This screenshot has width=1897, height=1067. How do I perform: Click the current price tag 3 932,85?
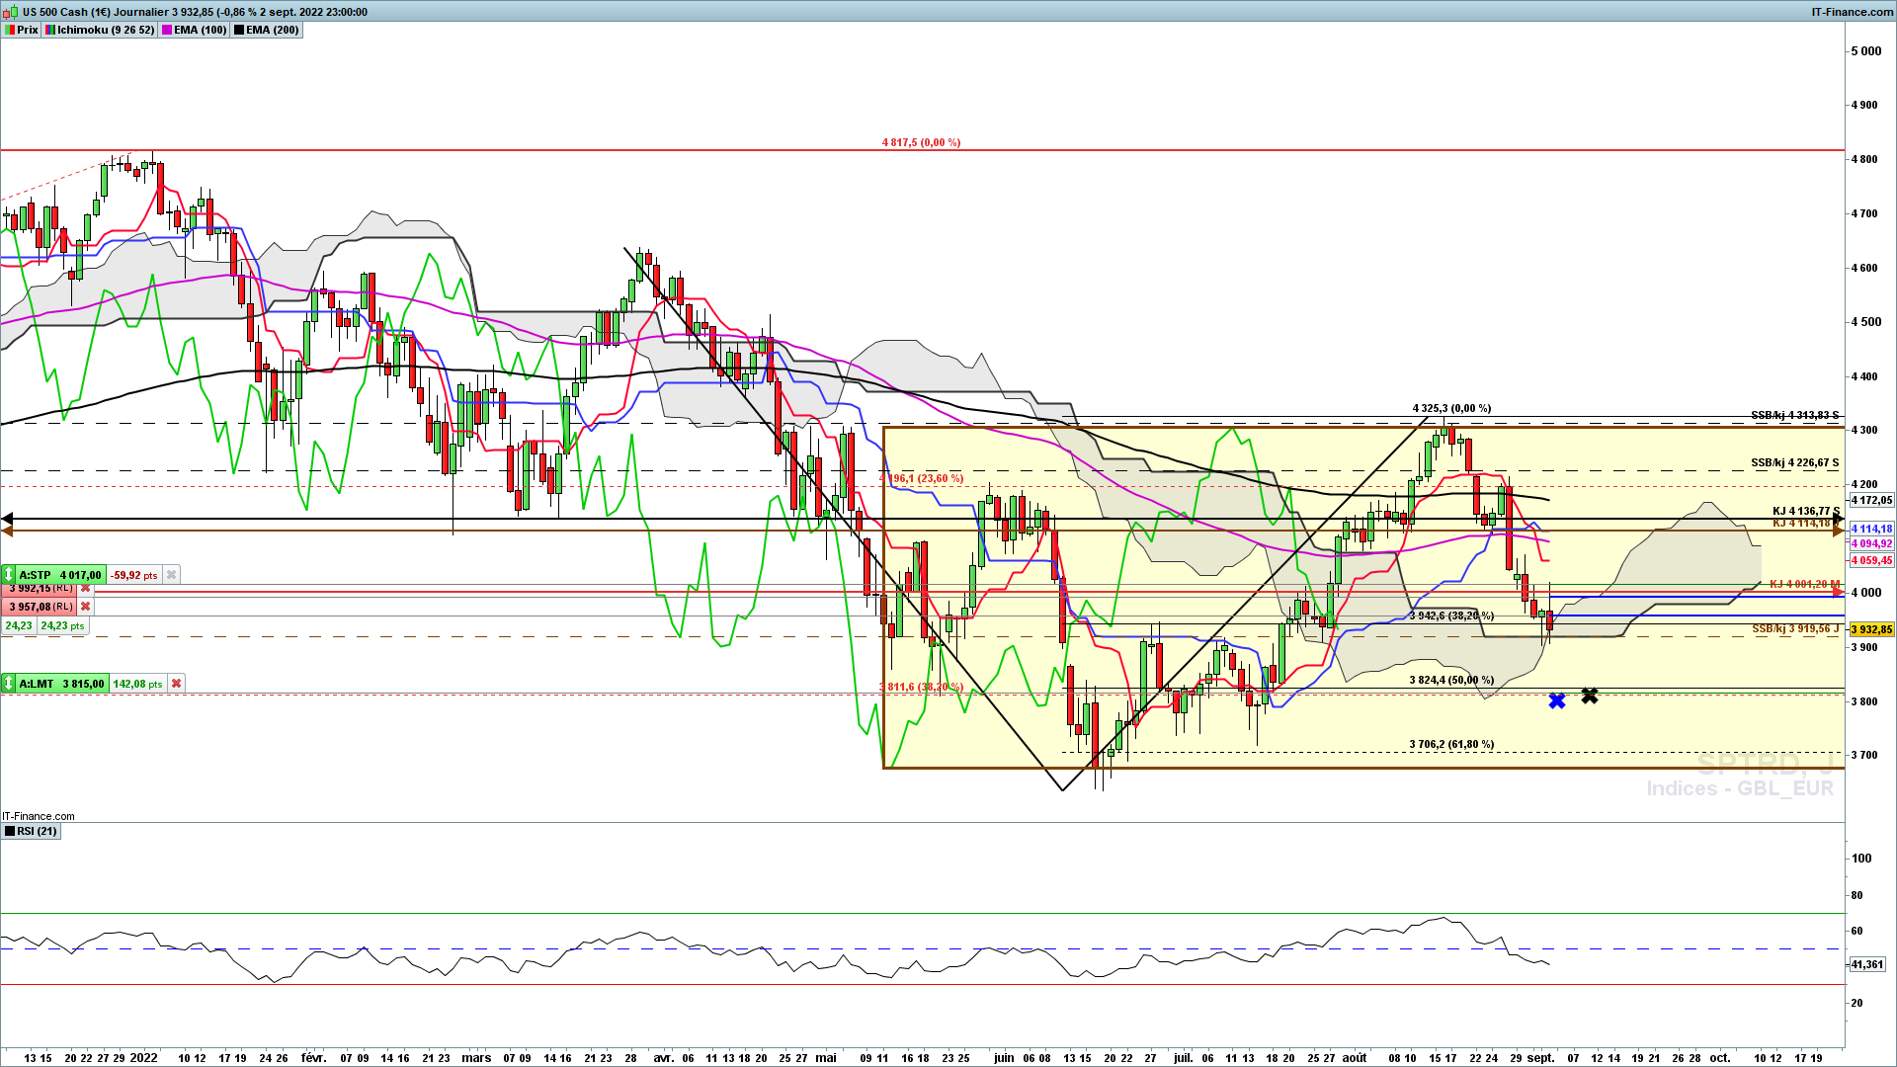point(1871,629)
